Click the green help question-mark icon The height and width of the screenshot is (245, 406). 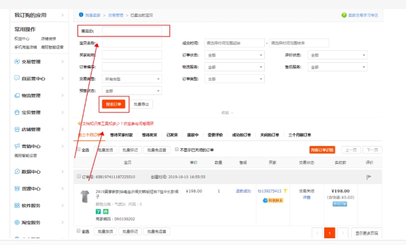tap(344, 15)
